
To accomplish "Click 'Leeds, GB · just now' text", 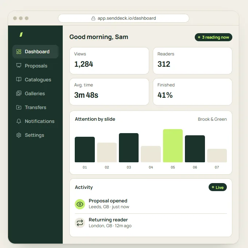I will pos(109,207).
